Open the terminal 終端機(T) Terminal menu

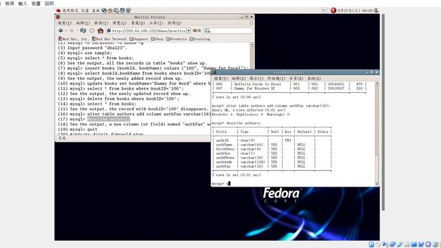click(276, 79)
